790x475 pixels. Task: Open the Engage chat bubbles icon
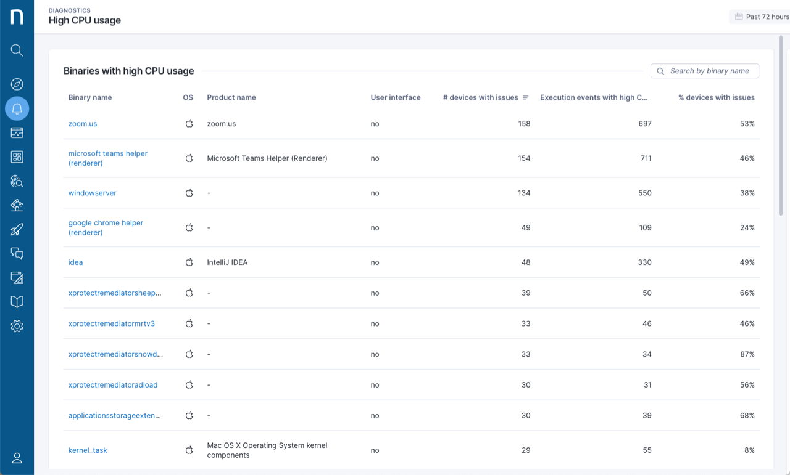pos(17,253)
